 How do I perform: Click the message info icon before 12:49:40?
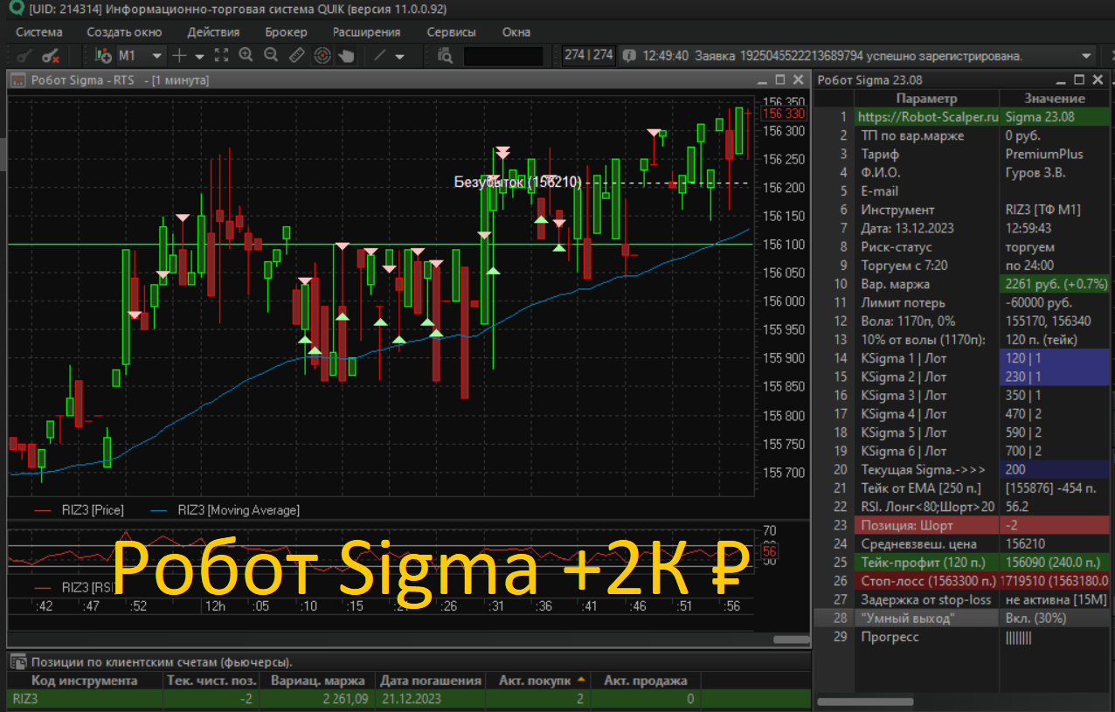click(x=629, y=55)
